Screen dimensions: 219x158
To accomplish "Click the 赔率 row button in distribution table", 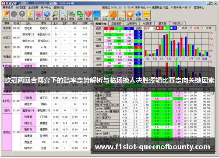I will coord(99,33).
